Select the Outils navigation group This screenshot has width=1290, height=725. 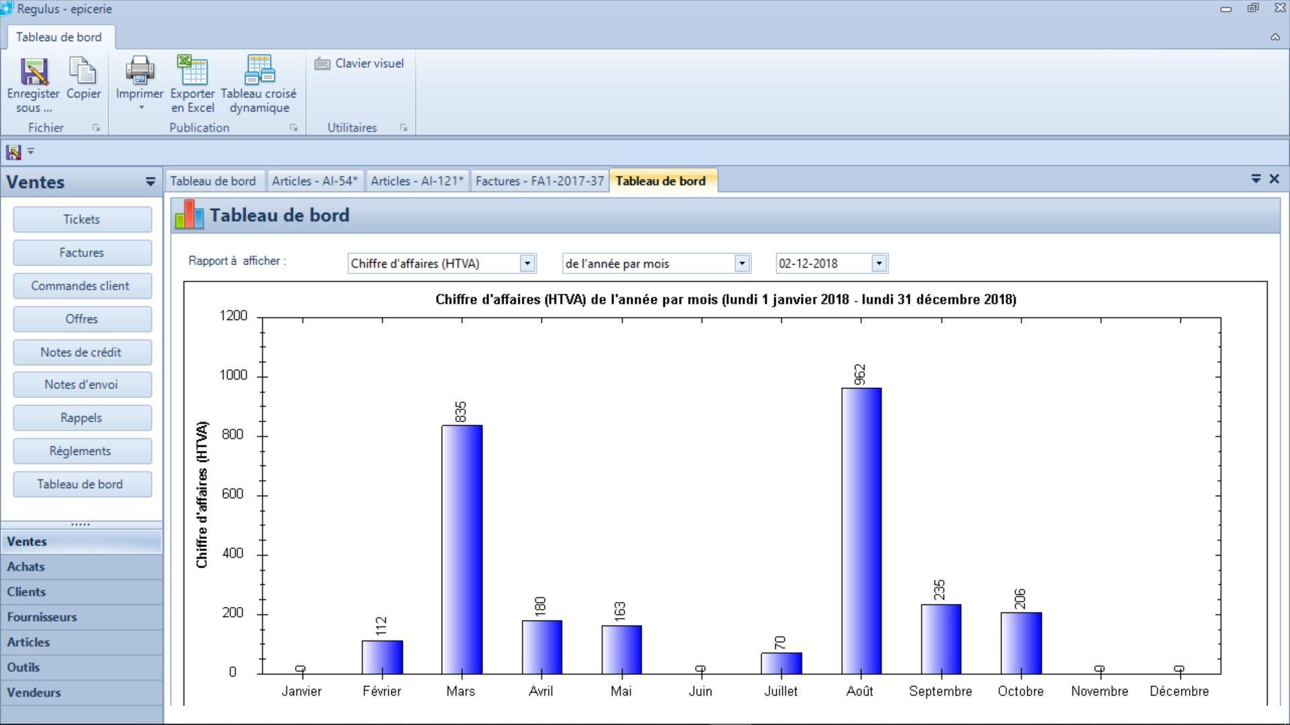[81, 667]
